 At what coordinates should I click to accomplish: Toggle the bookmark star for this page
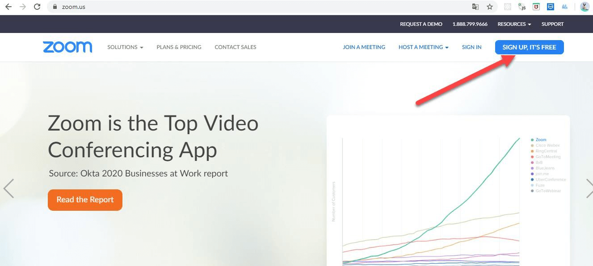pyautogui.click(x=490, y=7)
